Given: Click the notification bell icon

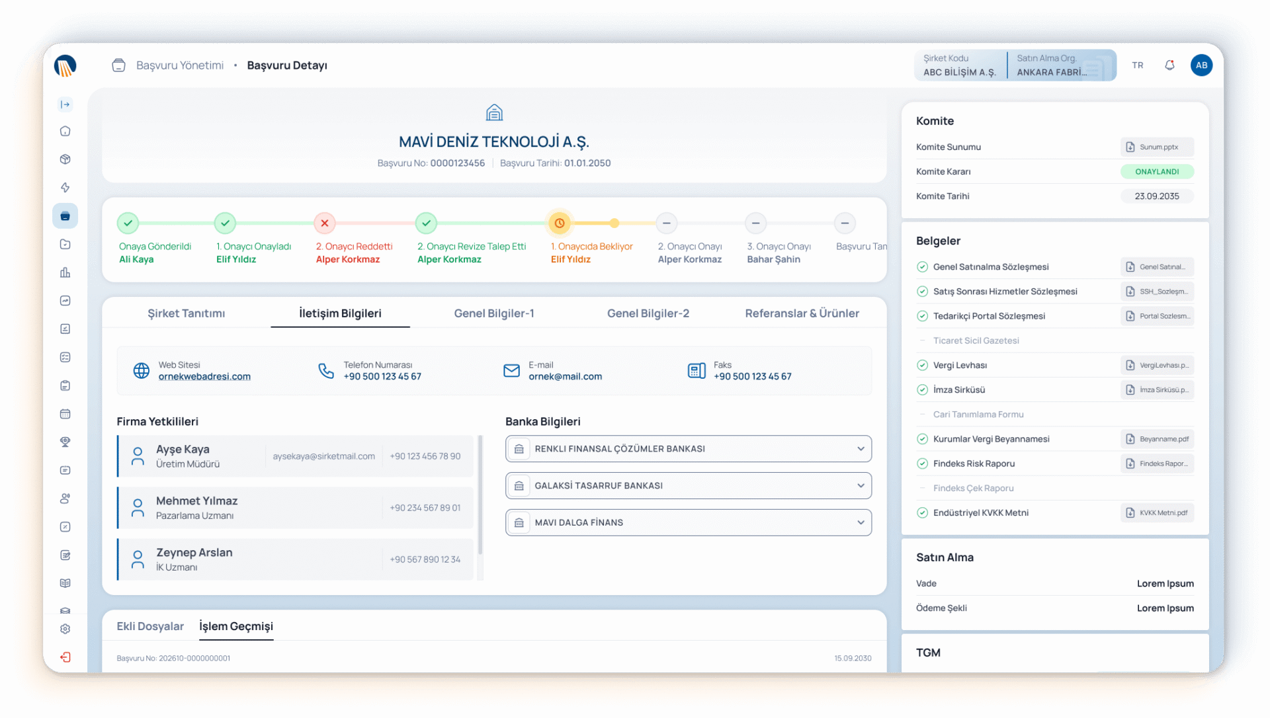Looking at the screenshot, I should point(1169,65).
